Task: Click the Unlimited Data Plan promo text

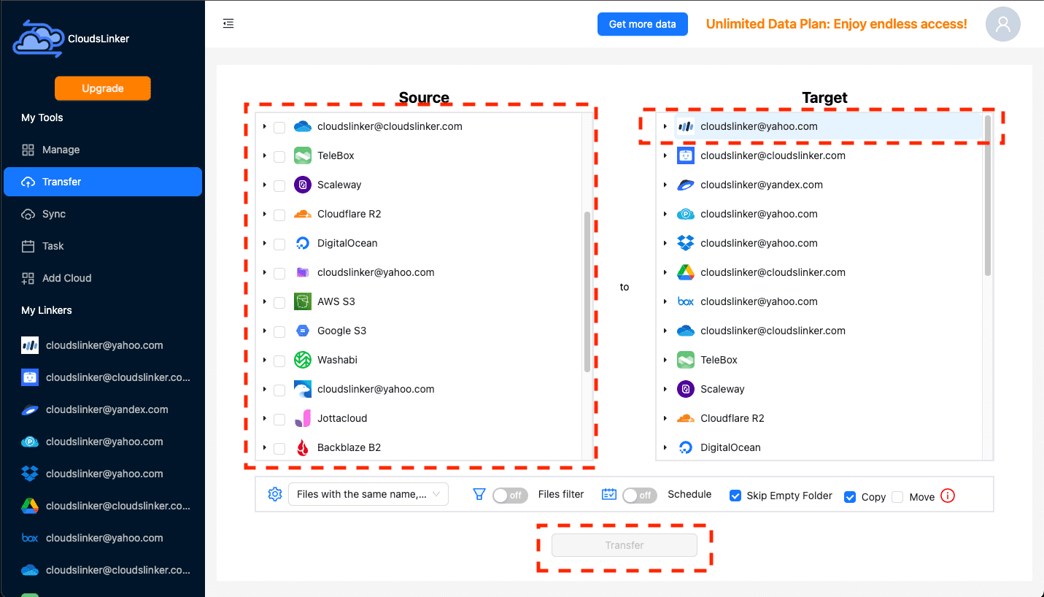Action: click(x=836, y=24)
